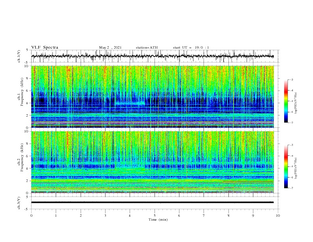313x242 pixels.
Task: Click the time axis tick label "10"
Action: tap(278, 216)
